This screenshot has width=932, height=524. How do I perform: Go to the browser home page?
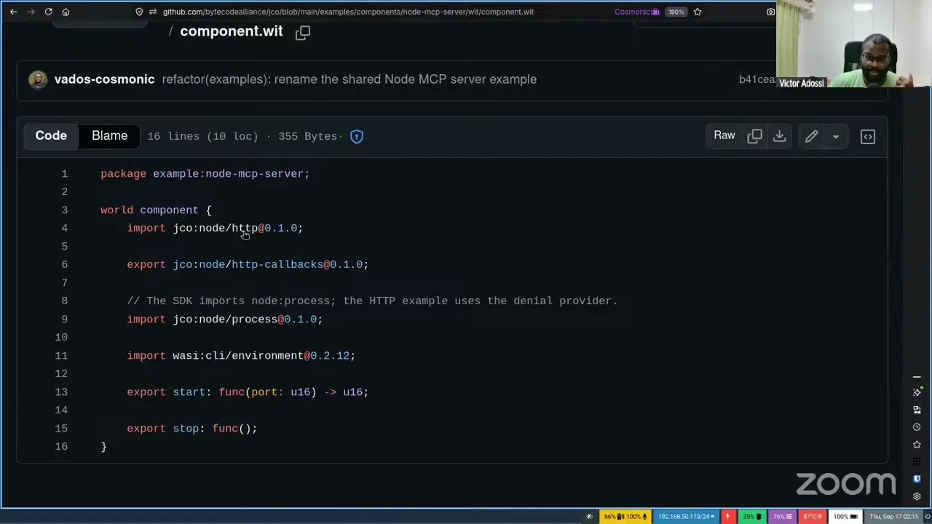point(66,12)
